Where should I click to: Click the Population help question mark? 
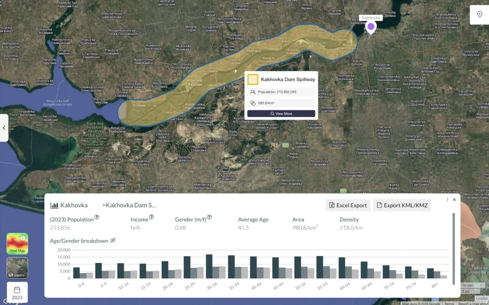click(x=96, y=217)
